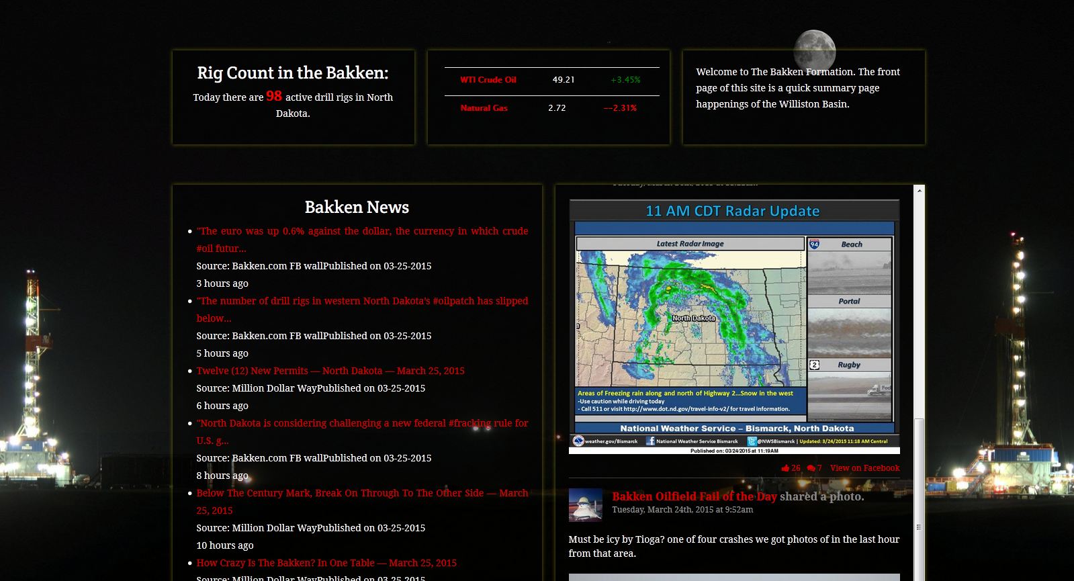Screen dimensions: 1074x581
Task: Click the natural gas price 2.72
Action: tap(557, 108)
